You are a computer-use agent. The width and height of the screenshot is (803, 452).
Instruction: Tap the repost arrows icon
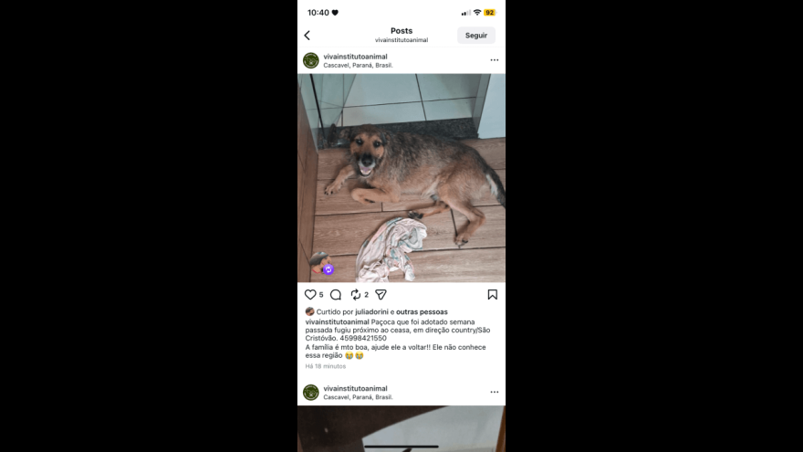point(355,295)
